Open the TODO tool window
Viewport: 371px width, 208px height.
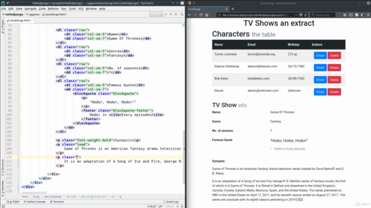[x=13, y=202]
